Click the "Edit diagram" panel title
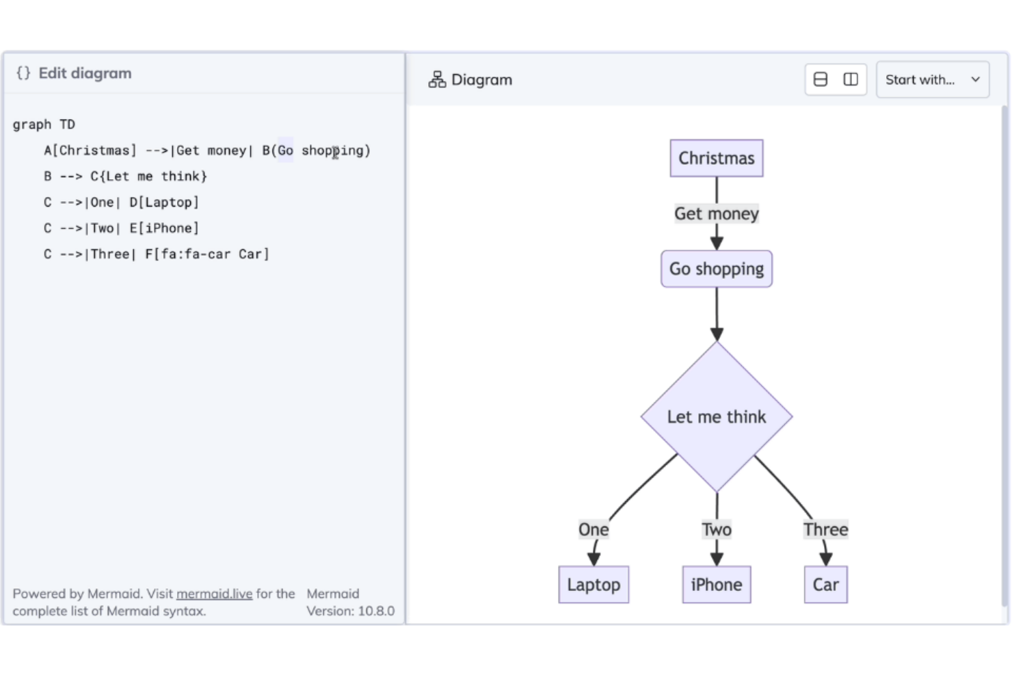The image size is (1012, 675). tap(85, 73)
